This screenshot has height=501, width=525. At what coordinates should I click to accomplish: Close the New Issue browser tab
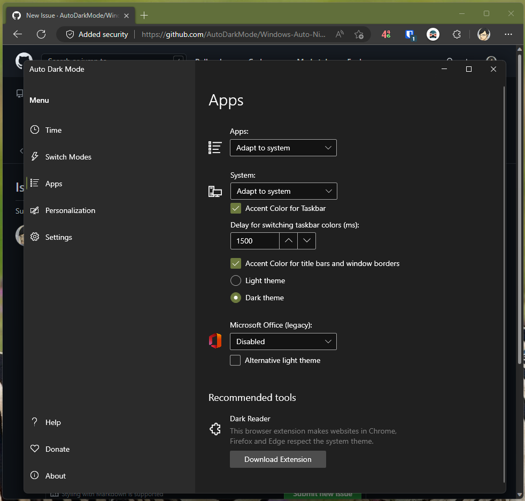tap(126, 16)
